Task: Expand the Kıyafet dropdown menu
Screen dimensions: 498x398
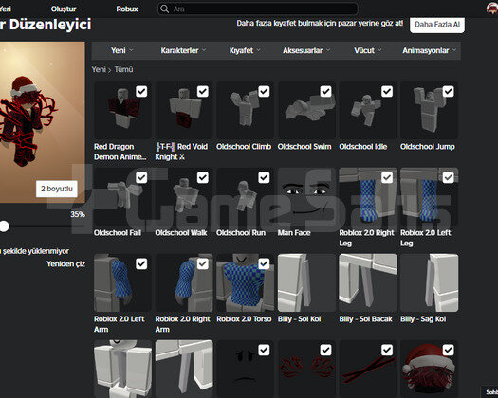Action: pos(245,50)
